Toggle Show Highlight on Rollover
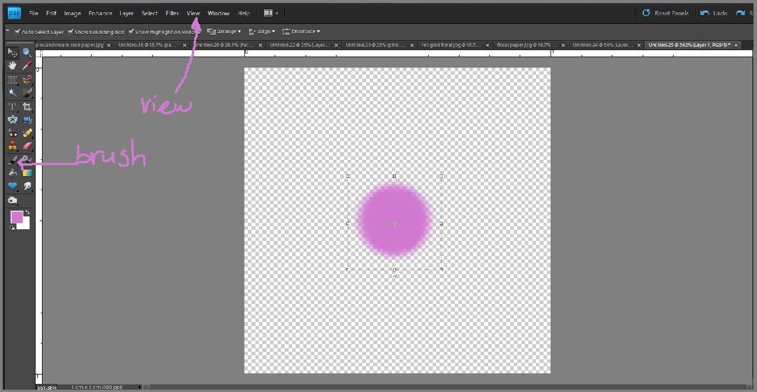Image resolution: width=757 pixels, height=392 pixels. coord(131,32)
